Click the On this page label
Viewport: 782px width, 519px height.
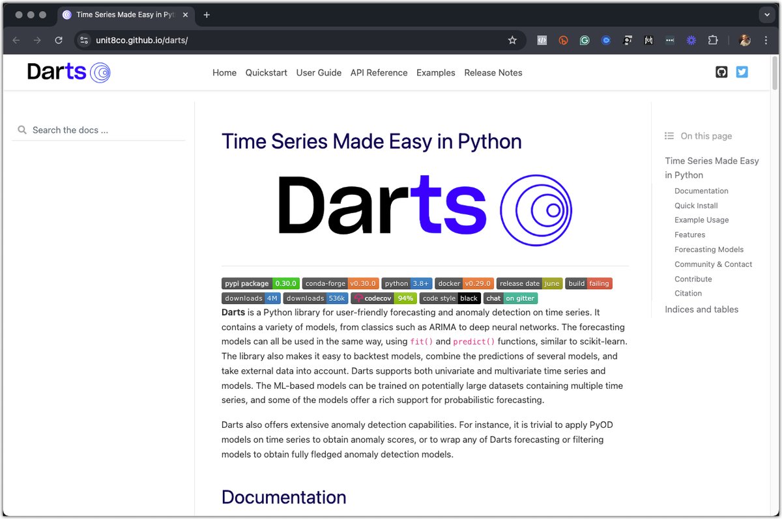coord(706,136)
